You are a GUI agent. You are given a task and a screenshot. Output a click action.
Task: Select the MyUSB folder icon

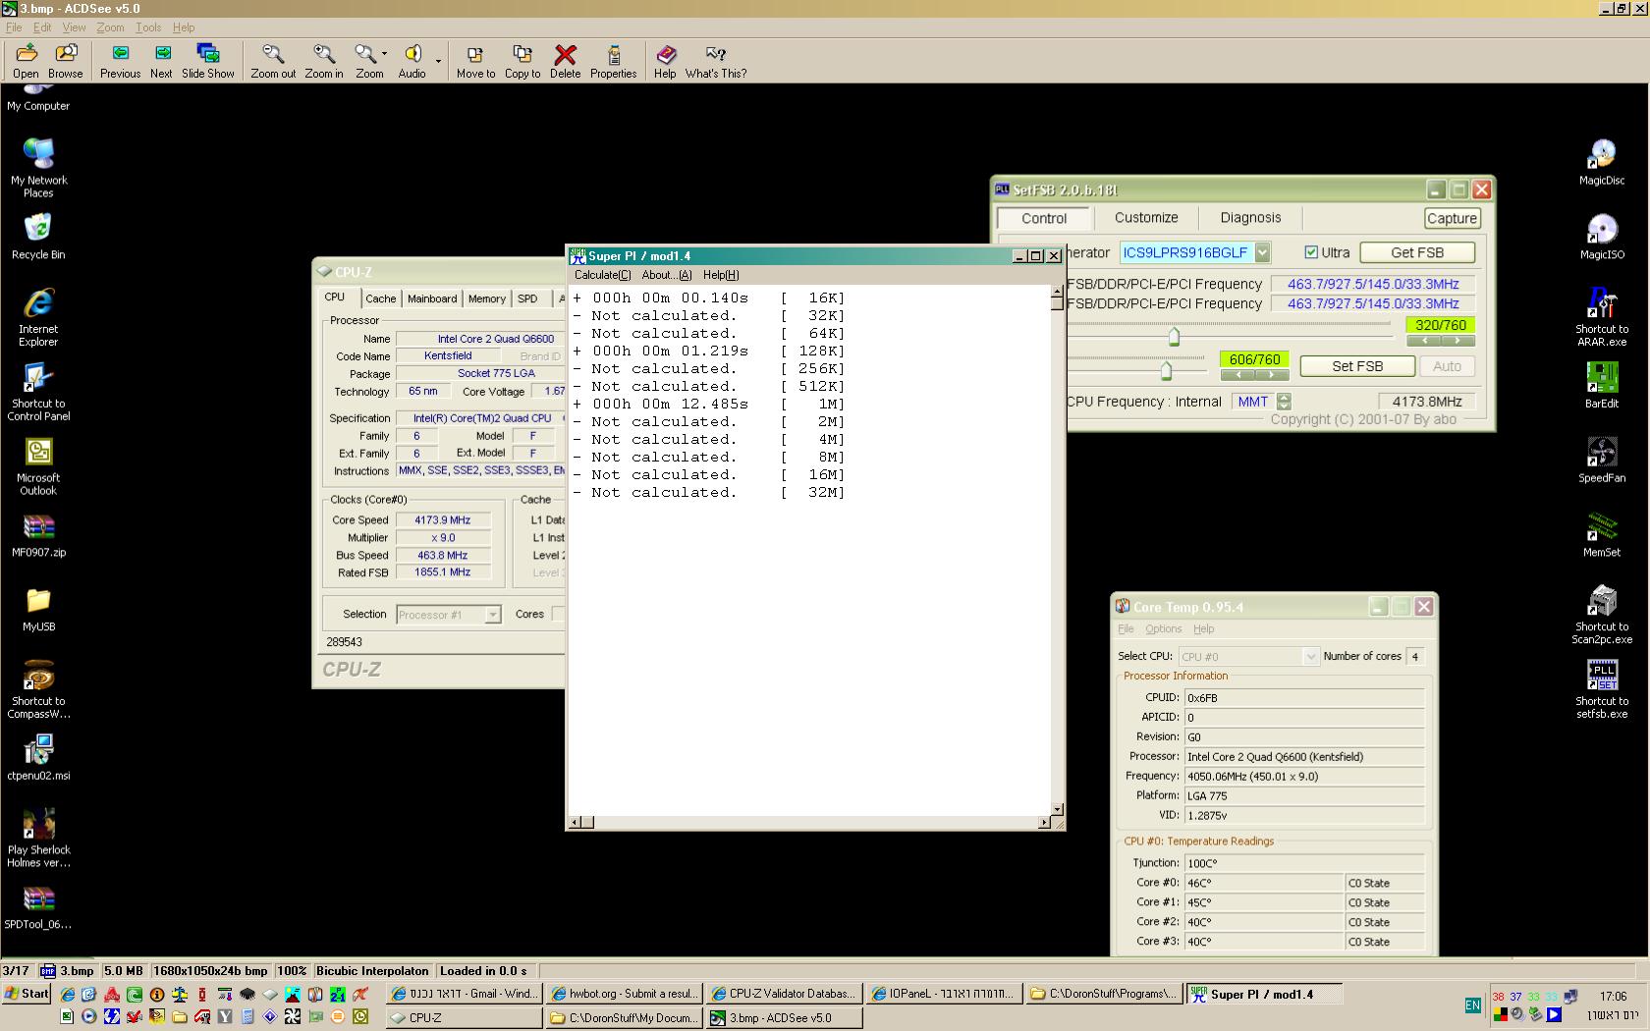(38, 610)
